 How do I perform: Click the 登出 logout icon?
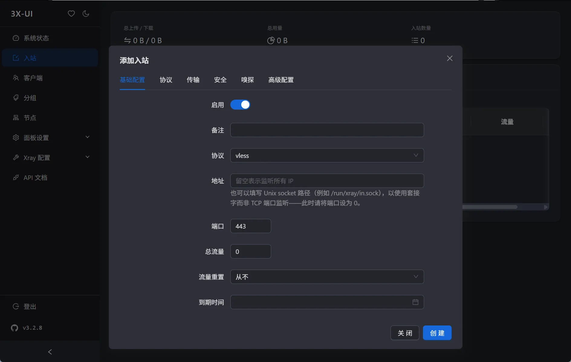[16, 306]
